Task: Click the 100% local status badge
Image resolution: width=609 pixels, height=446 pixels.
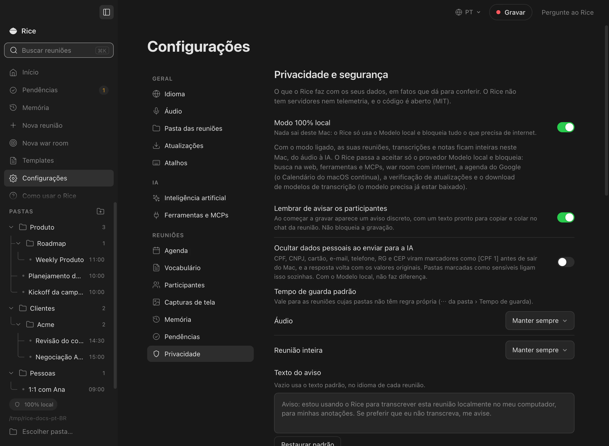Action: [33, 404]
